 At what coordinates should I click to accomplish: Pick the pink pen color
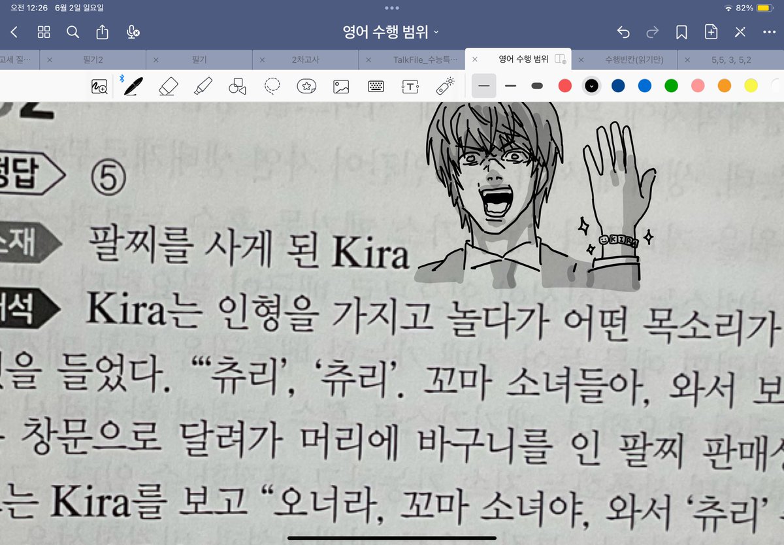point(698,86)
